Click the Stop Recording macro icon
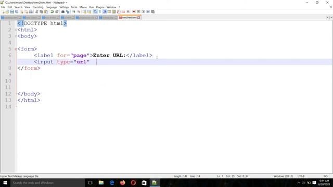The image size is (333, 187). (x=138, y=11)
